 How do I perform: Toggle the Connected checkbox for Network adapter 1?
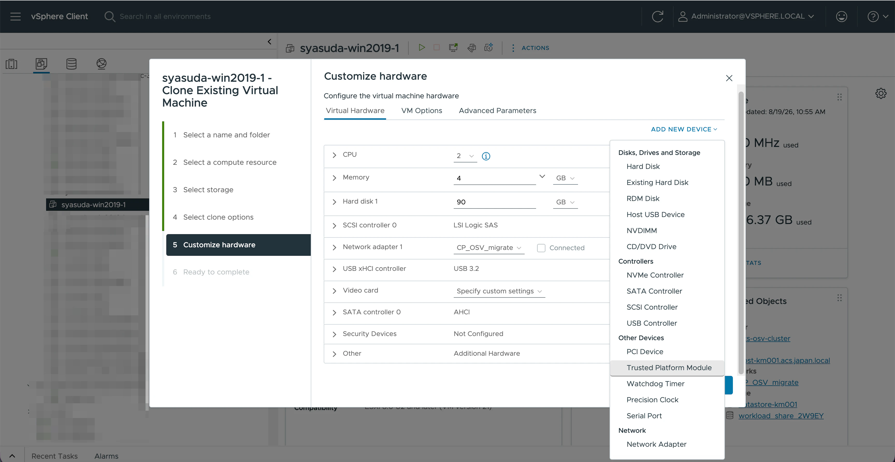(x=541, y=248)
